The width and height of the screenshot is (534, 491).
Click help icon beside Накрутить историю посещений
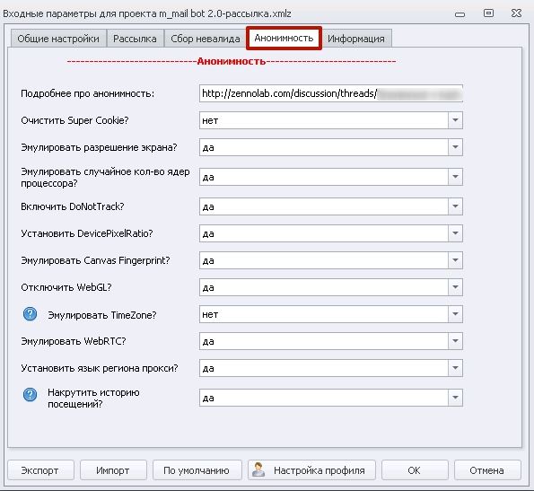[30, 395]
